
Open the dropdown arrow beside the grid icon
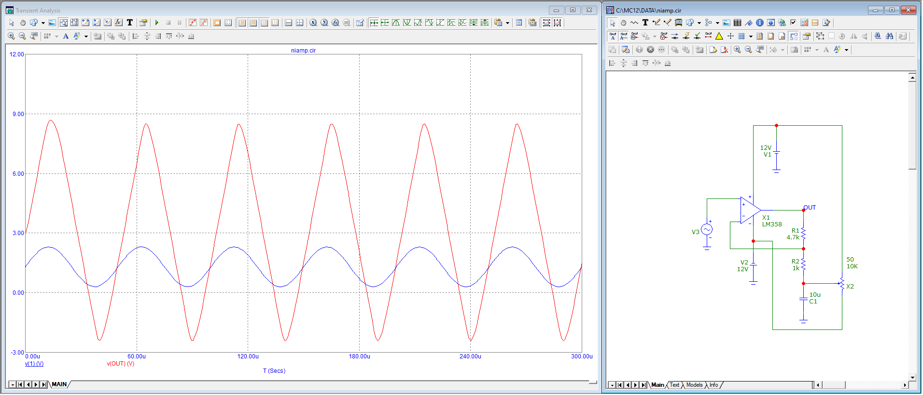[x=751, y=36]
